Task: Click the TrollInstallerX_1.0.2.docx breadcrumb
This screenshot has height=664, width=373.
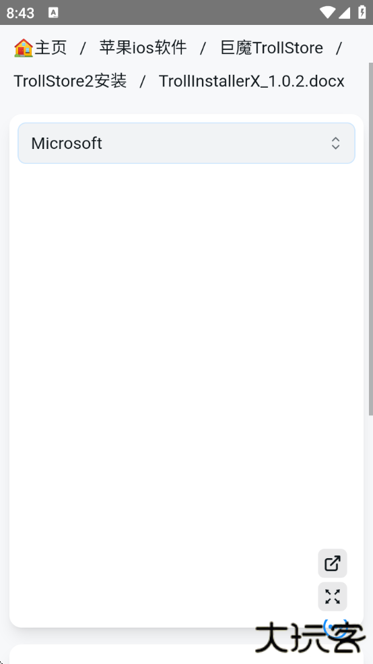Action: [252, 81]
